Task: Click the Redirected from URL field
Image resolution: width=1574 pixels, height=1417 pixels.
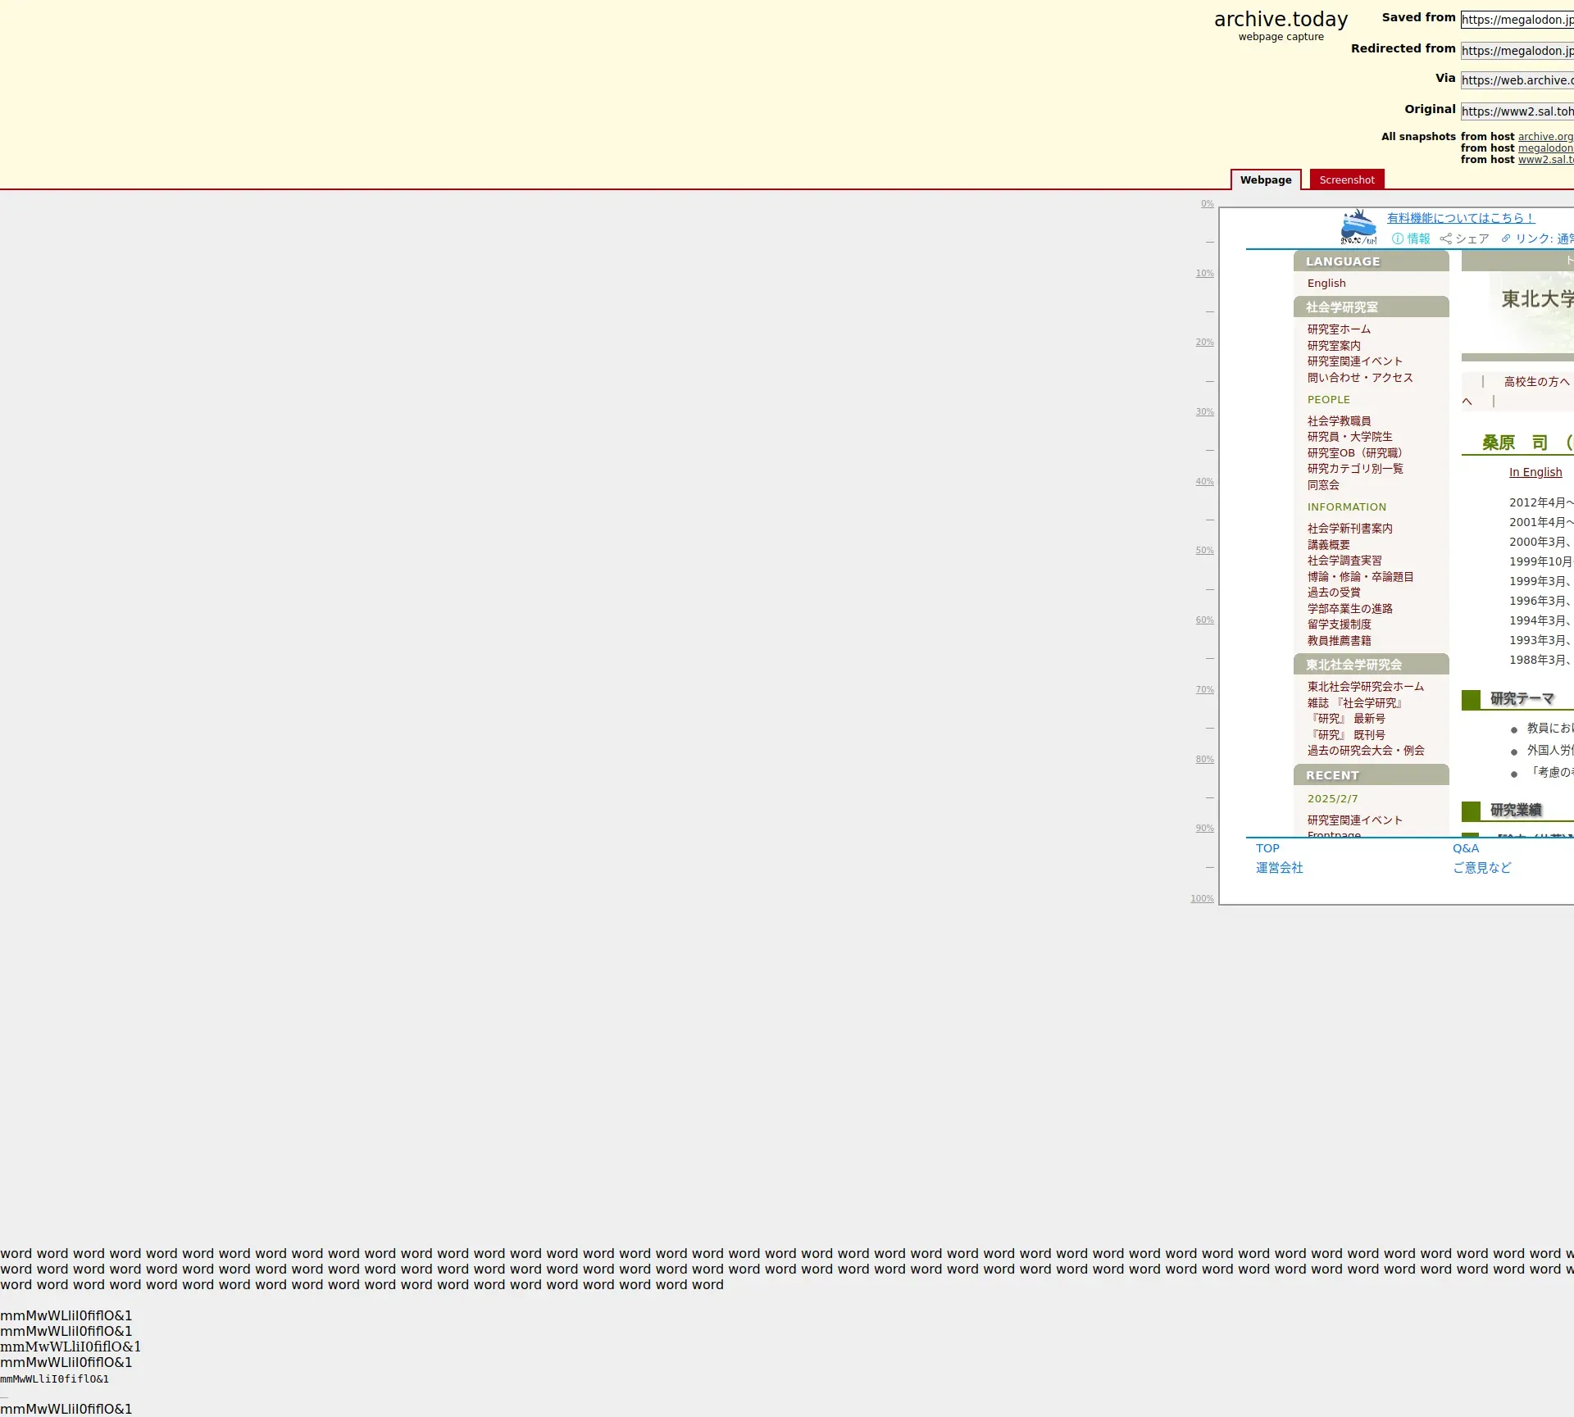Action: [1517, 51]
